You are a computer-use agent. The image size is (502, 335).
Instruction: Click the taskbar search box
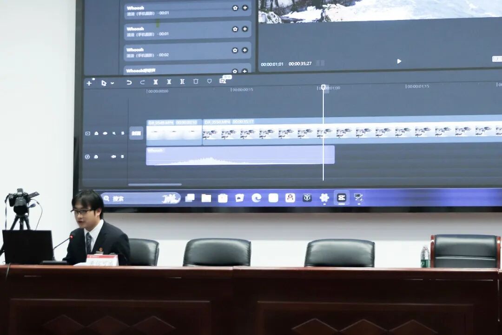click(140, 199)
